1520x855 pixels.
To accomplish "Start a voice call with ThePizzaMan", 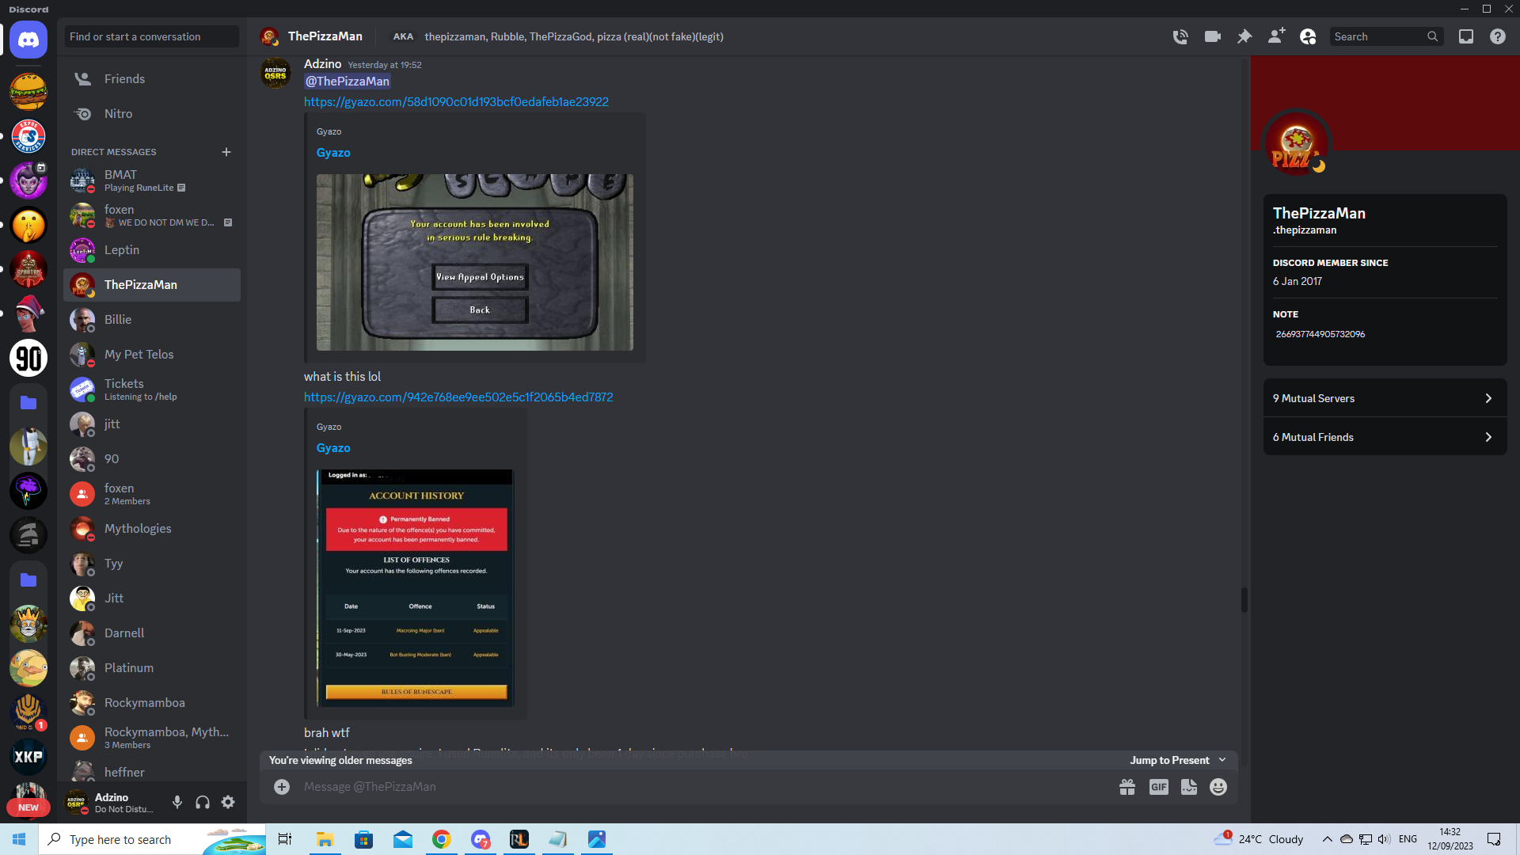I will 1180,36.
